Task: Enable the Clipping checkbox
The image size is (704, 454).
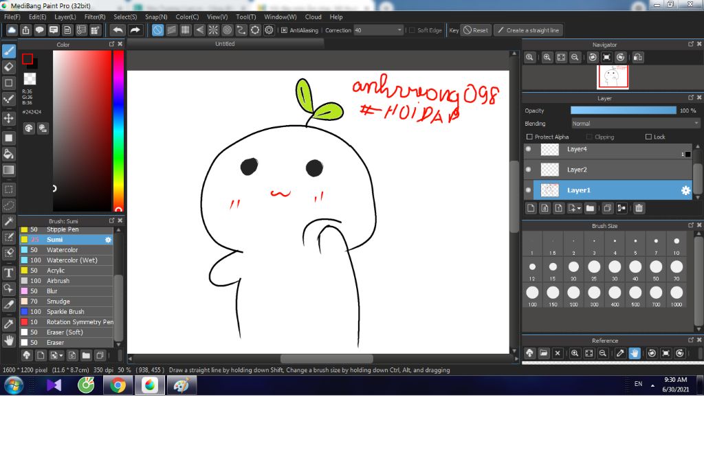Action: (x=589, y=137)
